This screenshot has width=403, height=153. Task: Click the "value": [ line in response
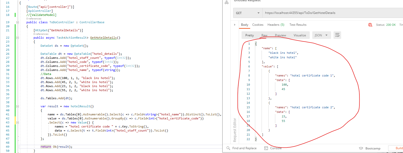(x=270, y=67)
